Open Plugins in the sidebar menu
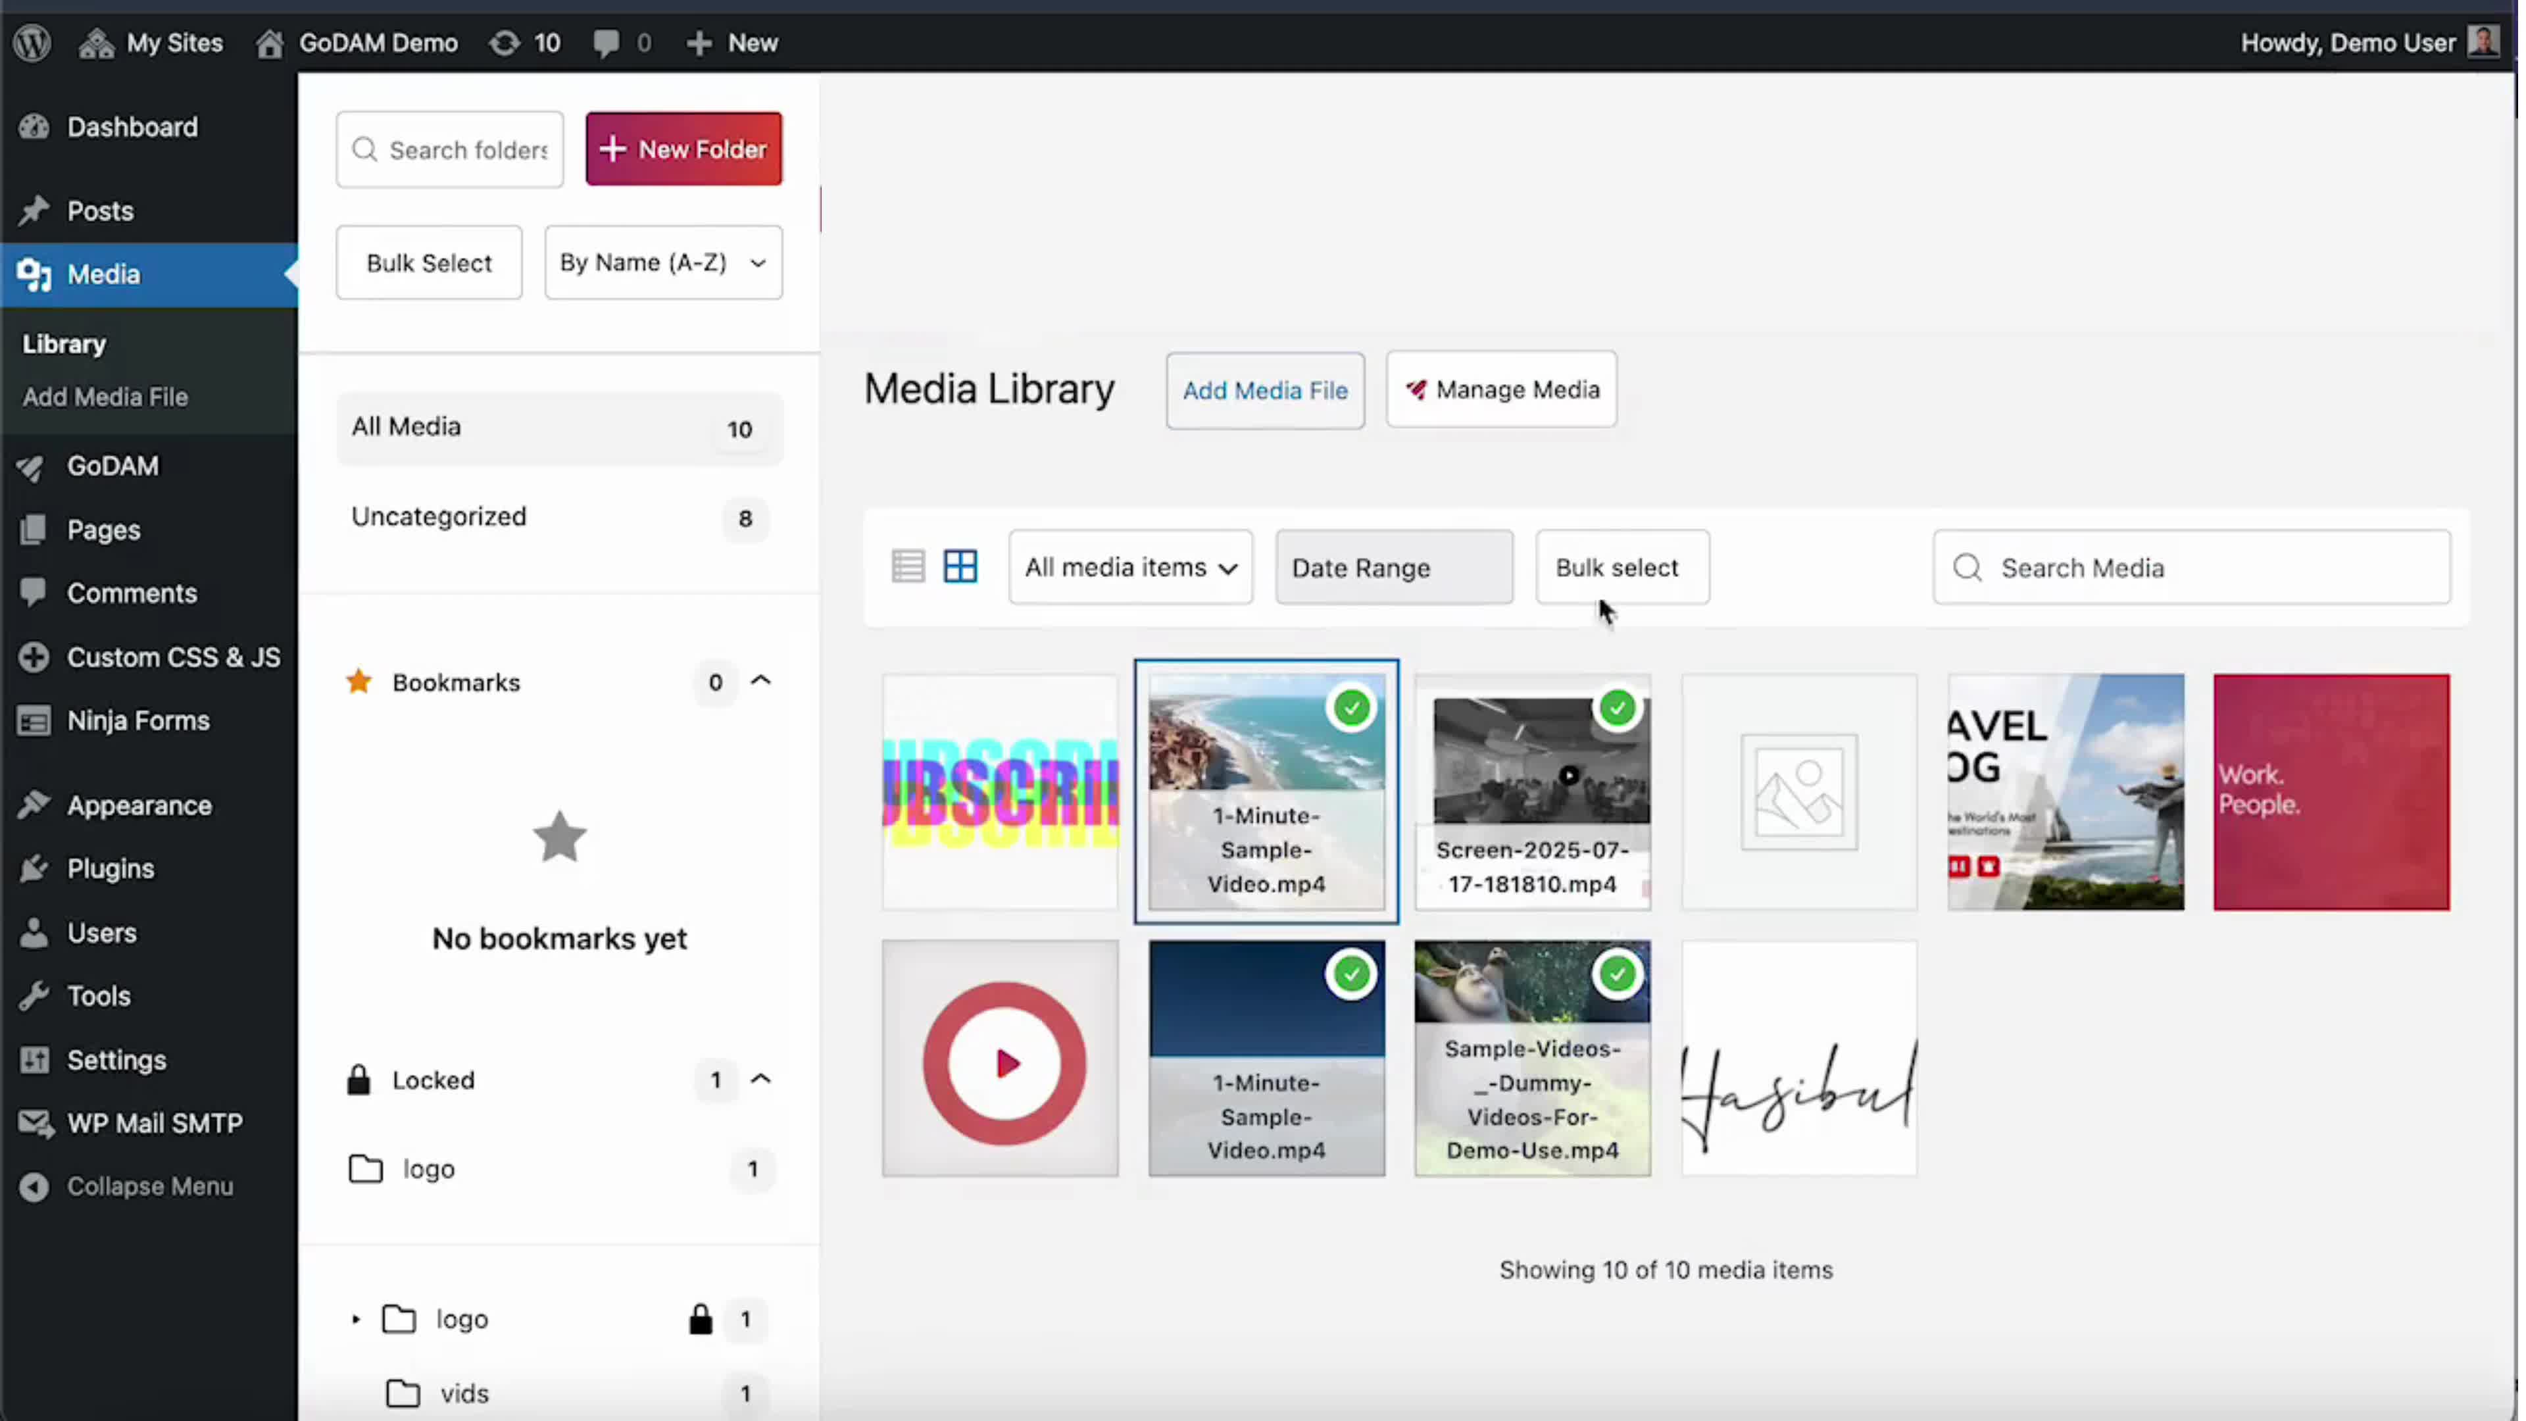This screenshot has width=2526, height=1421. click(x=110, y=869)
